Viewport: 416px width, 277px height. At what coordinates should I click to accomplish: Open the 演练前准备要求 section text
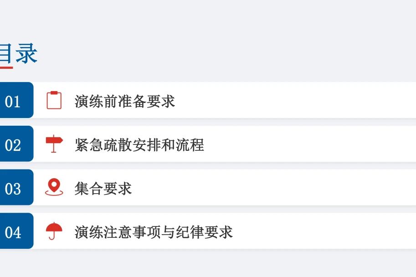[x=125, y=101]
